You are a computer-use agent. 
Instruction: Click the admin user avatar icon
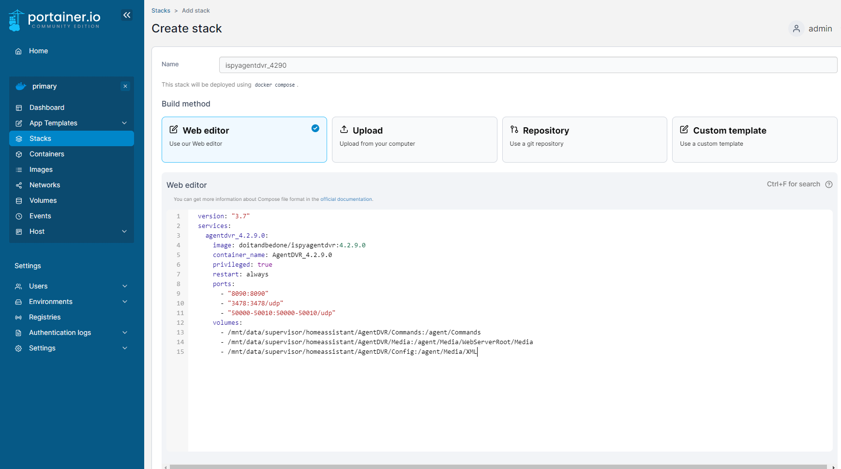[x=796, y=29]
